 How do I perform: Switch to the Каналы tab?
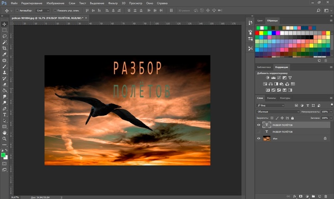271,98
